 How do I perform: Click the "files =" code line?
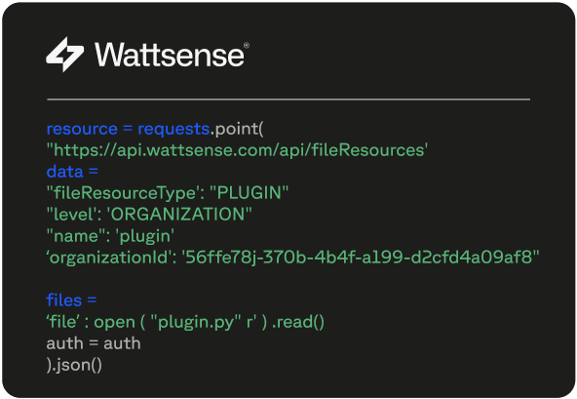tap(71, 300)
